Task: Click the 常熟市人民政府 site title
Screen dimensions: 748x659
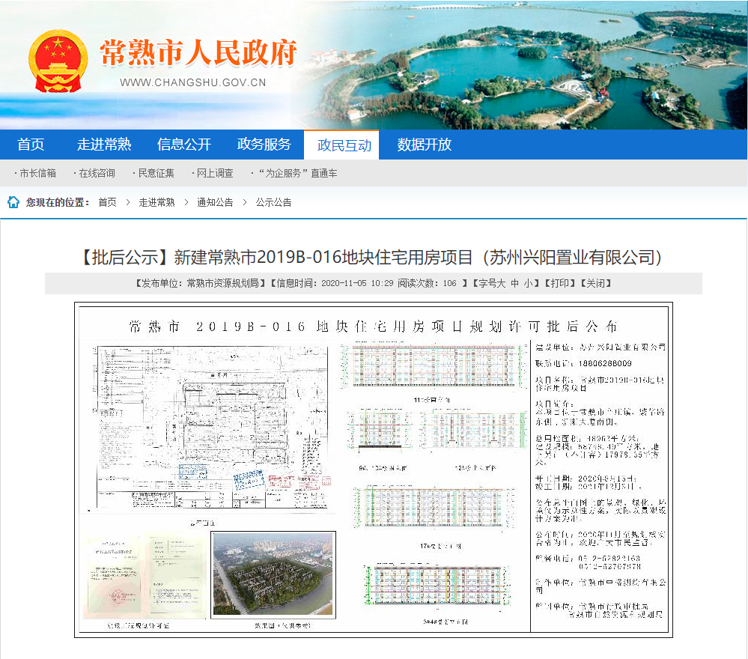Action: [x=198, y=52]
